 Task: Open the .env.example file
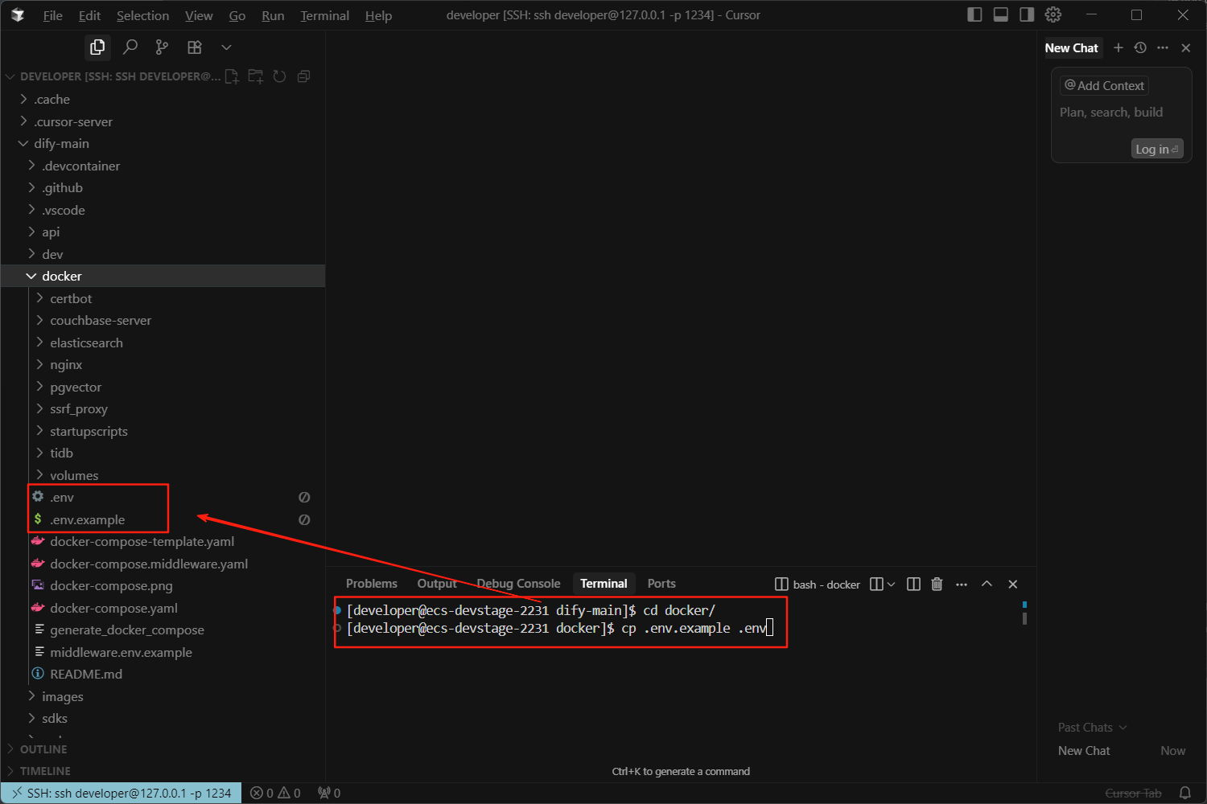click(x=163, y=519)
